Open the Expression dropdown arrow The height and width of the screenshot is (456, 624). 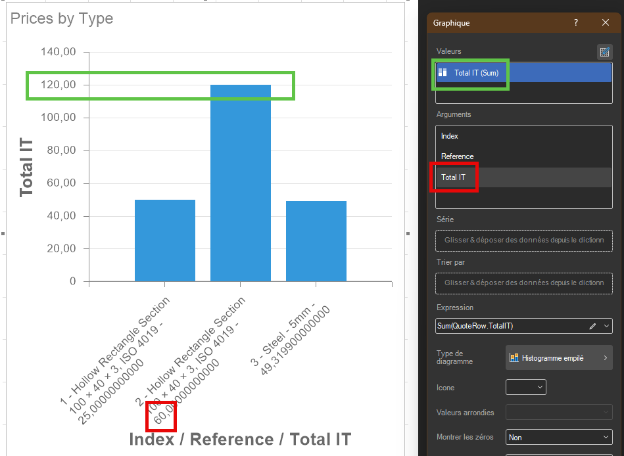tap(606, 326)
